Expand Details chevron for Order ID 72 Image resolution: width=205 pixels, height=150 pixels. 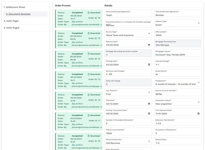[x=101, y=107]
